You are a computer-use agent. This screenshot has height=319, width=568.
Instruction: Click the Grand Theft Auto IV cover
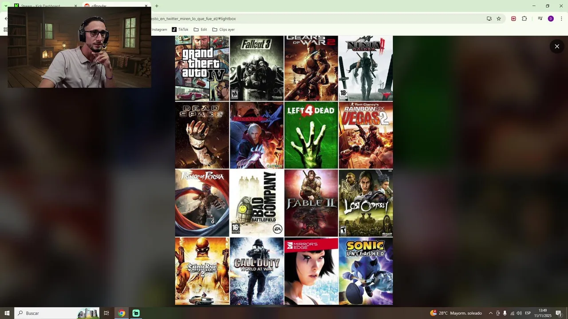click(x=202, y=68)
